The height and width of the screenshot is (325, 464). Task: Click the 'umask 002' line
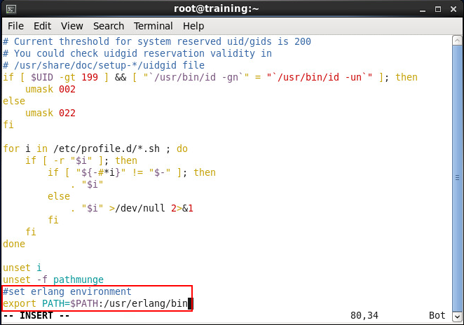pos(50,89)
